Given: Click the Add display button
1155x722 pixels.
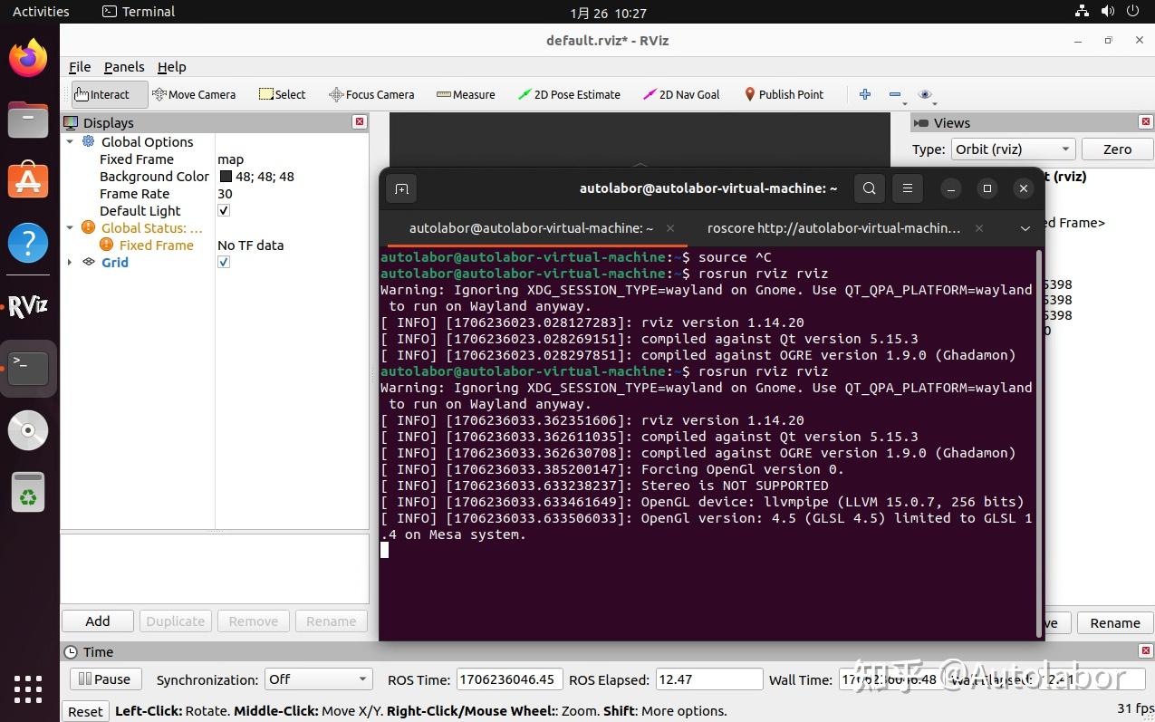Looking at the screenshot, I should [97, 621].
